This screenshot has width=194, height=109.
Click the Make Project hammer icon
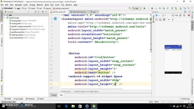(130, 8)
